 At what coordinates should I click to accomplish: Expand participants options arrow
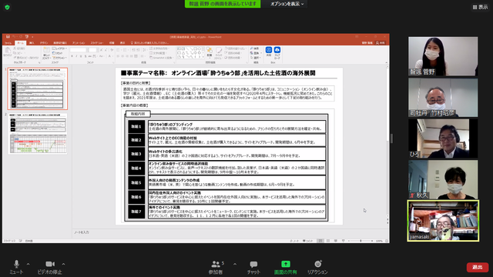(x=235, y=264)
